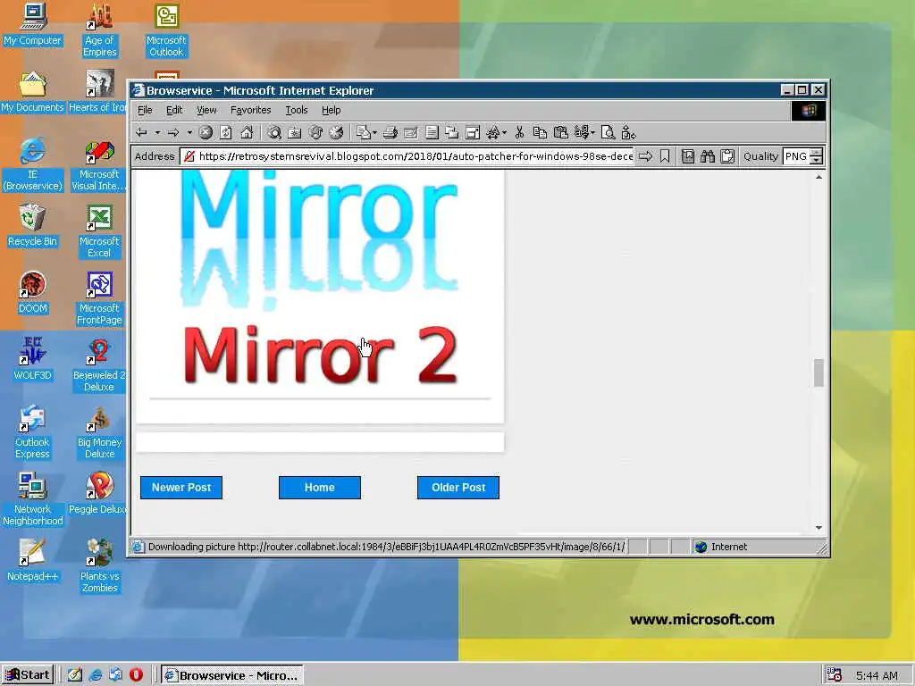Click the red Mirror 2 image link
The width and height of the screenshot is (915, 686).
319,355
